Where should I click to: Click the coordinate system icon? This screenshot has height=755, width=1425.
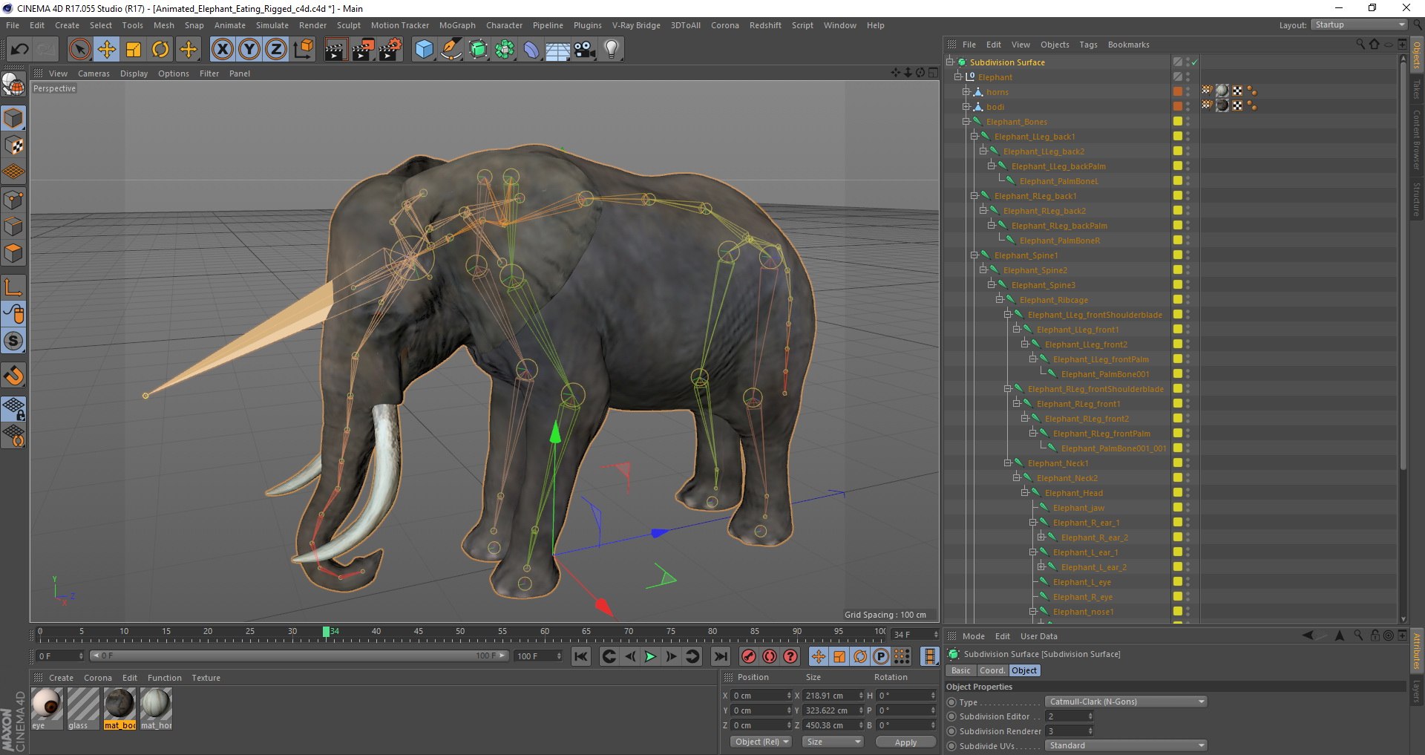(304, 50)
